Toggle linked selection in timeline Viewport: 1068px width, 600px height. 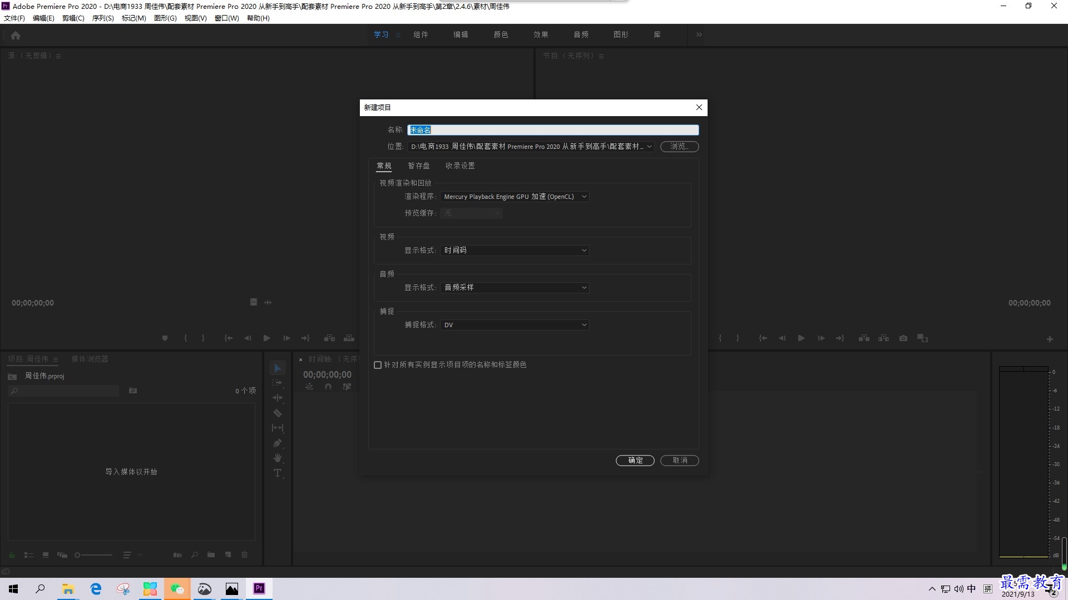(347, 387)
